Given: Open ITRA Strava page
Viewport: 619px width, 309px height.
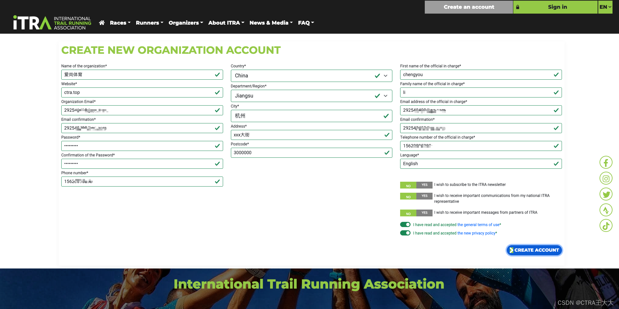Looking at the screenshot, I should point(606,210).
